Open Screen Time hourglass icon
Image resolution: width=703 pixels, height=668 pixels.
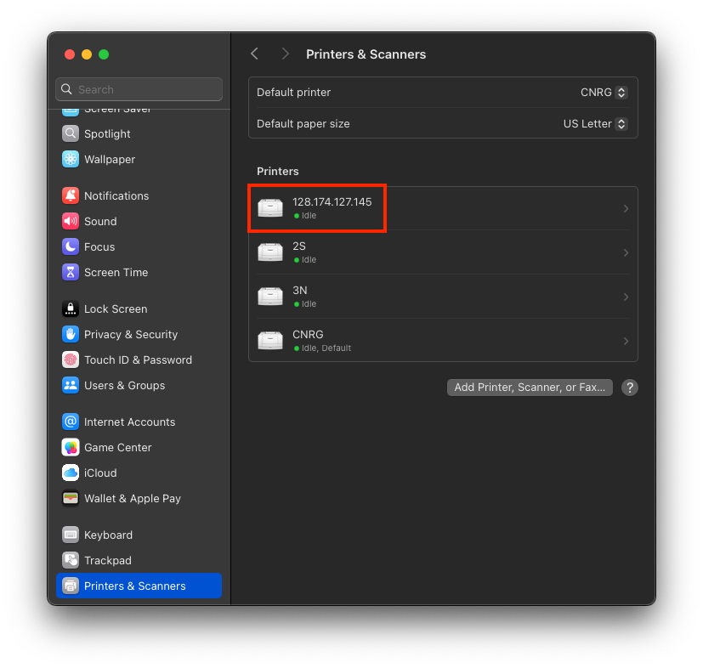point(71,272)
